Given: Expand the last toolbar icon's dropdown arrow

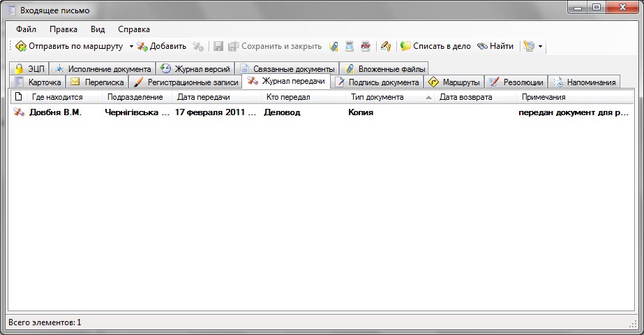Looking at the screenshot, I should pyautogui.click(x=541, y=47).
